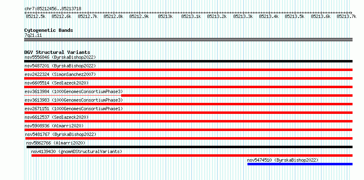
Task: Click the thick red esv3613984 variant bar
Action: (237, 96)
